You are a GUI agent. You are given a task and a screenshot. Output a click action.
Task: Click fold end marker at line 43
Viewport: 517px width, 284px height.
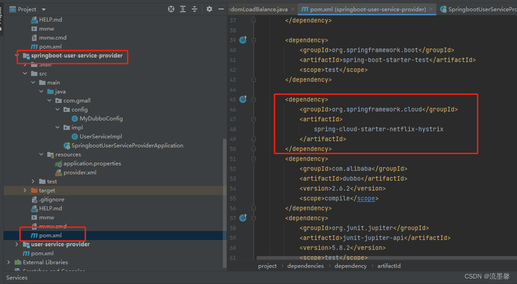(254, 80)
